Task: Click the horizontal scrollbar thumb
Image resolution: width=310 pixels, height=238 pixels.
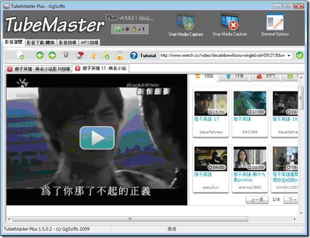Action: pos(130,219)
